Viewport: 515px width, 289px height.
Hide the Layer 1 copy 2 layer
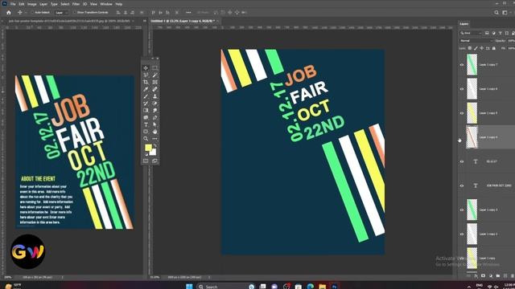(462, 234)
